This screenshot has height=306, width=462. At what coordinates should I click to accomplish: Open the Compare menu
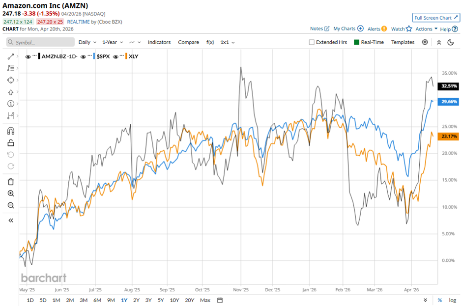(x=188, y=42)
